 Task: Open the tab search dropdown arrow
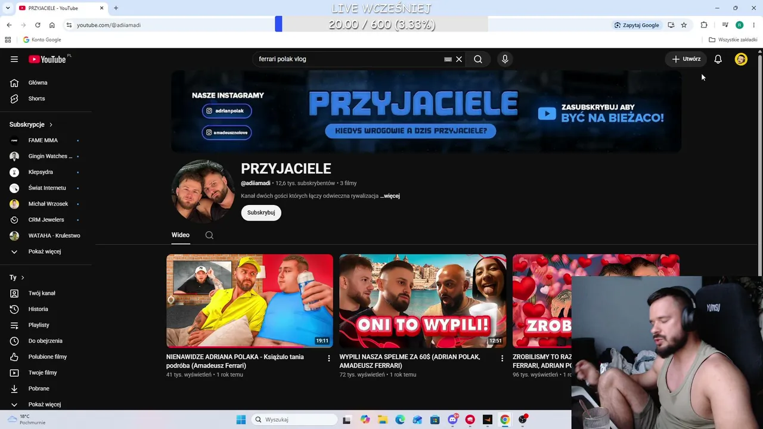click(8, 8)
